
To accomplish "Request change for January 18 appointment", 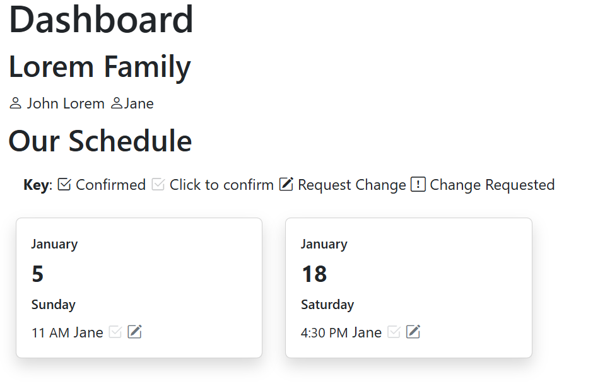I will coord(413,332).
